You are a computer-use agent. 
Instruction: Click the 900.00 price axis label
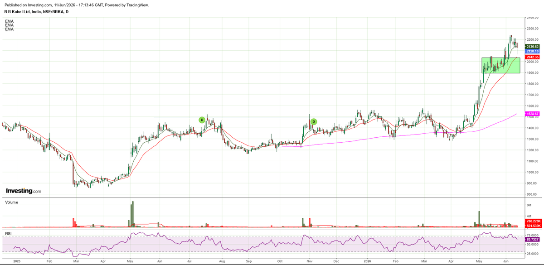tap(532, 183)
